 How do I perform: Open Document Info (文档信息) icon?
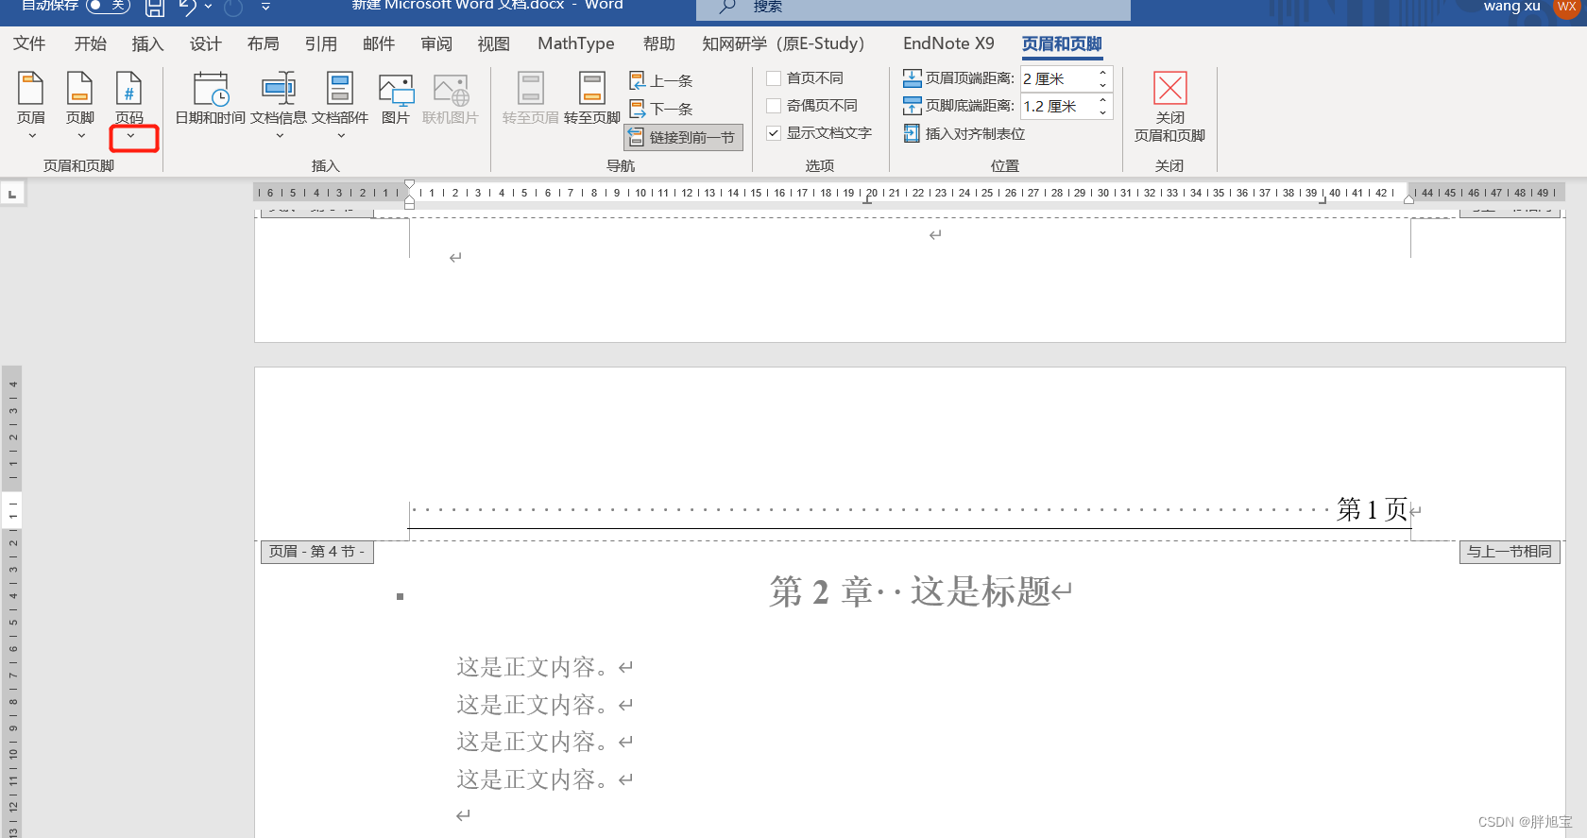pyautogui.click(x=279, y=89)
